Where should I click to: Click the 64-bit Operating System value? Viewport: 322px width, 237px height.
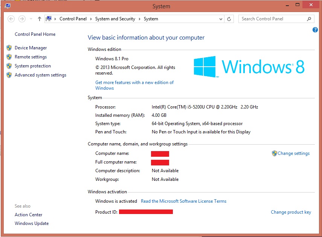pyautogui.click(x=197, y=124)
